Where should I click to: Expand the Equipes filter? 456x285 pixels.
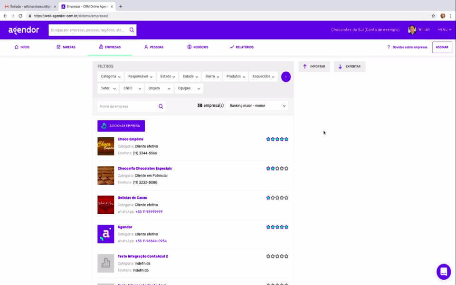[x=189, y=88]
